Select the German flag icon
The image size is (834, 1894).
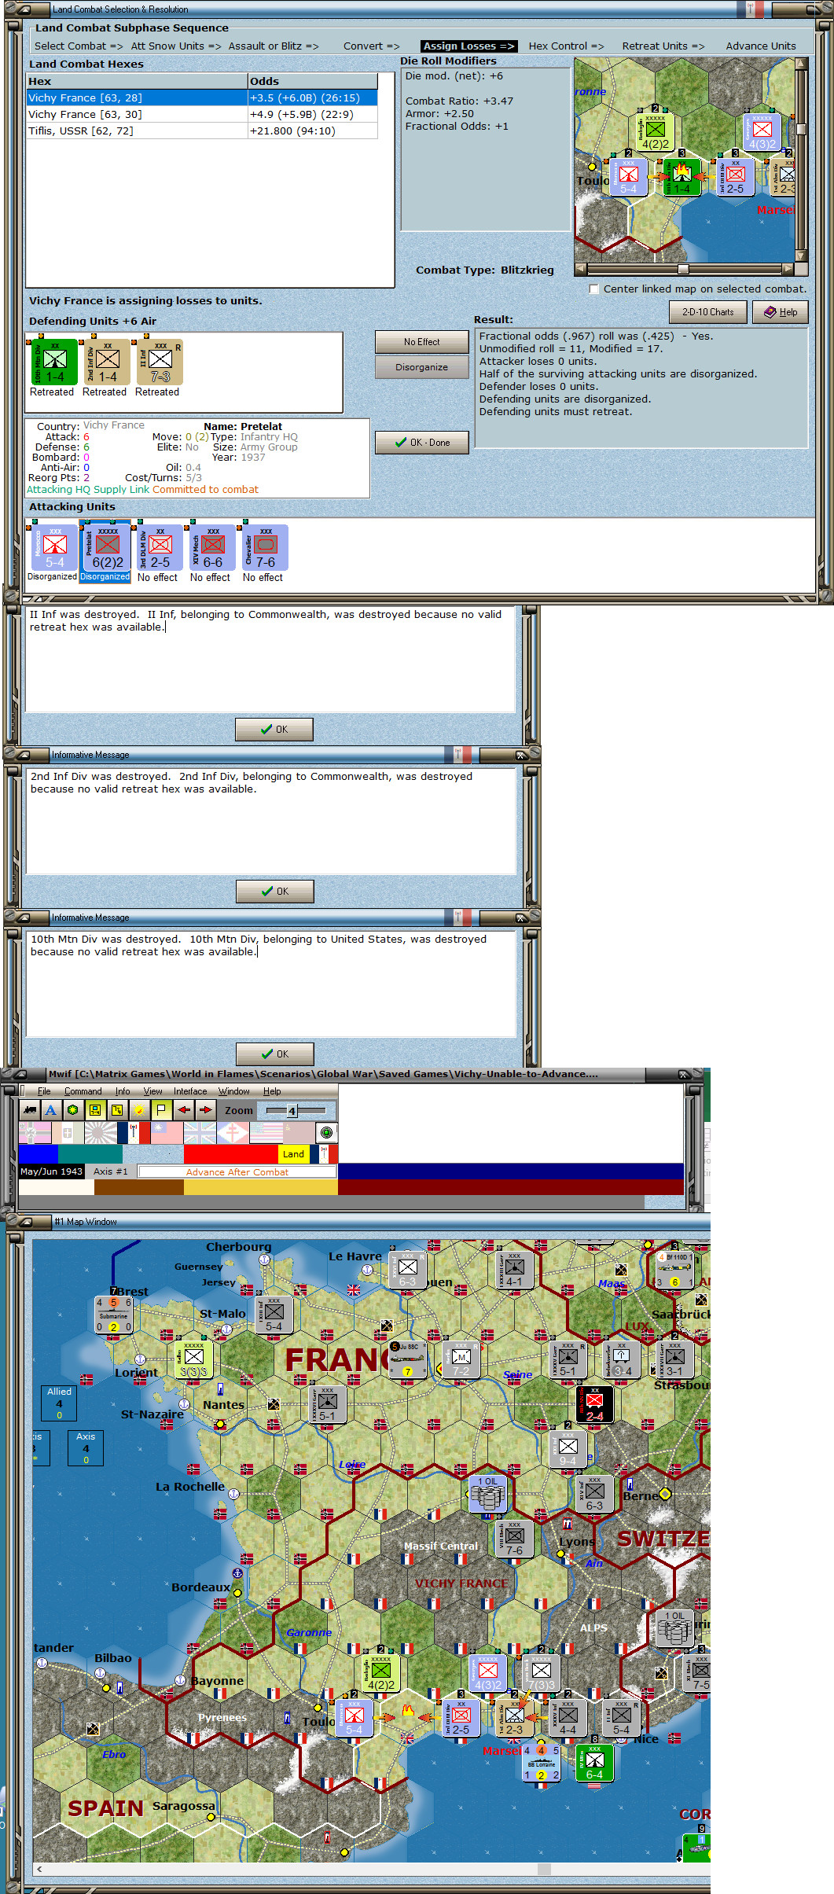[x=35, y=1133]
